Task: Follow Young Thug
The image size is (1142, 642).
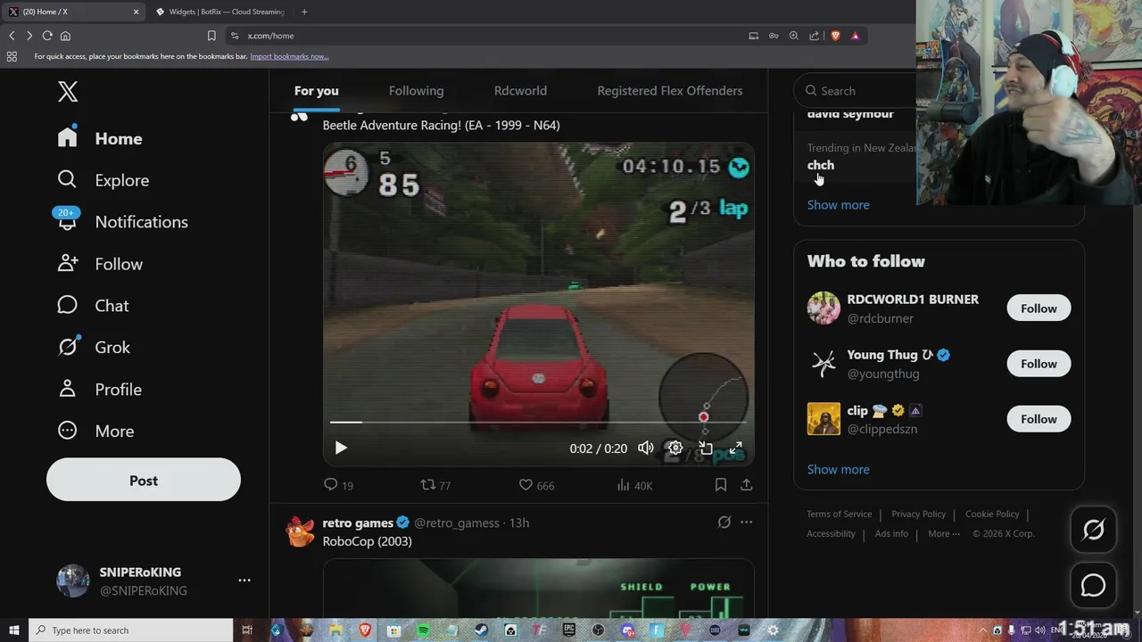Action: [1039, 364]
